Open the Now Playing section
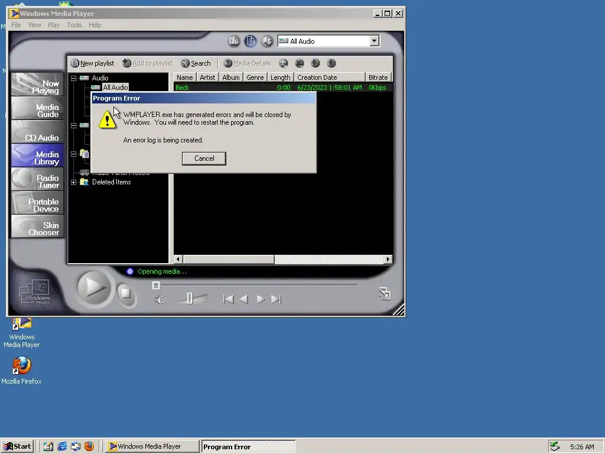605x454 pixels. tap(37, 85)
